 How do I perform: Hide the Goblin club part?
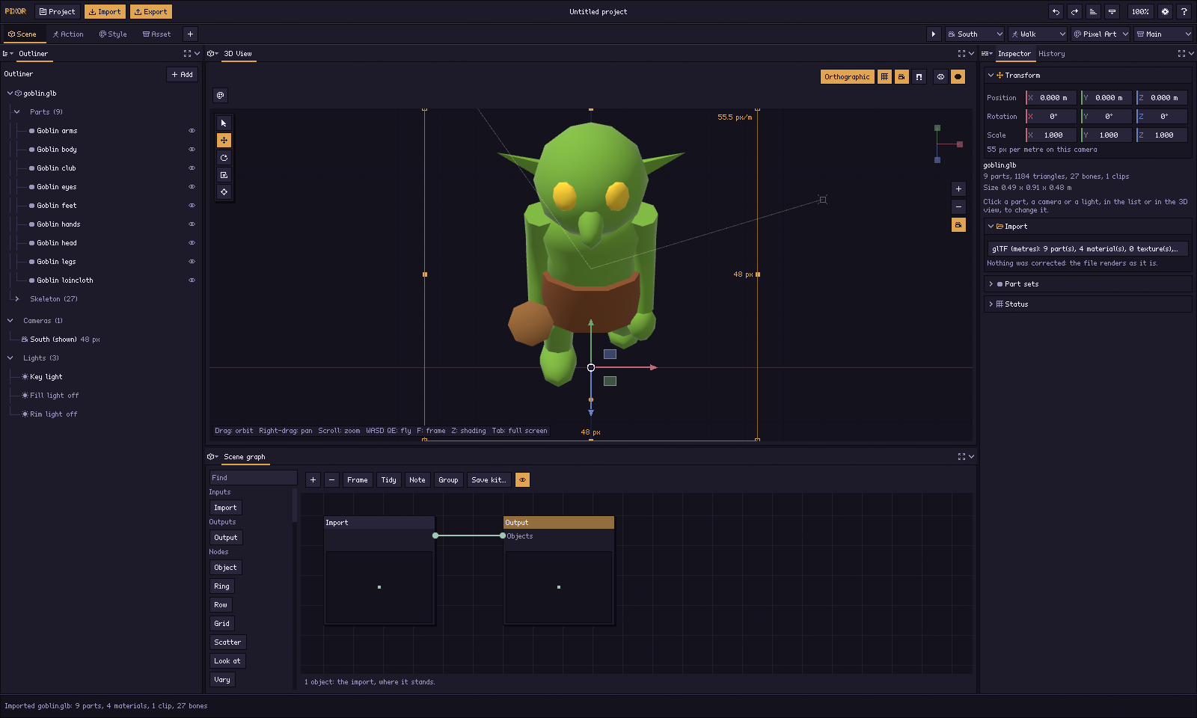pos(192,168)
